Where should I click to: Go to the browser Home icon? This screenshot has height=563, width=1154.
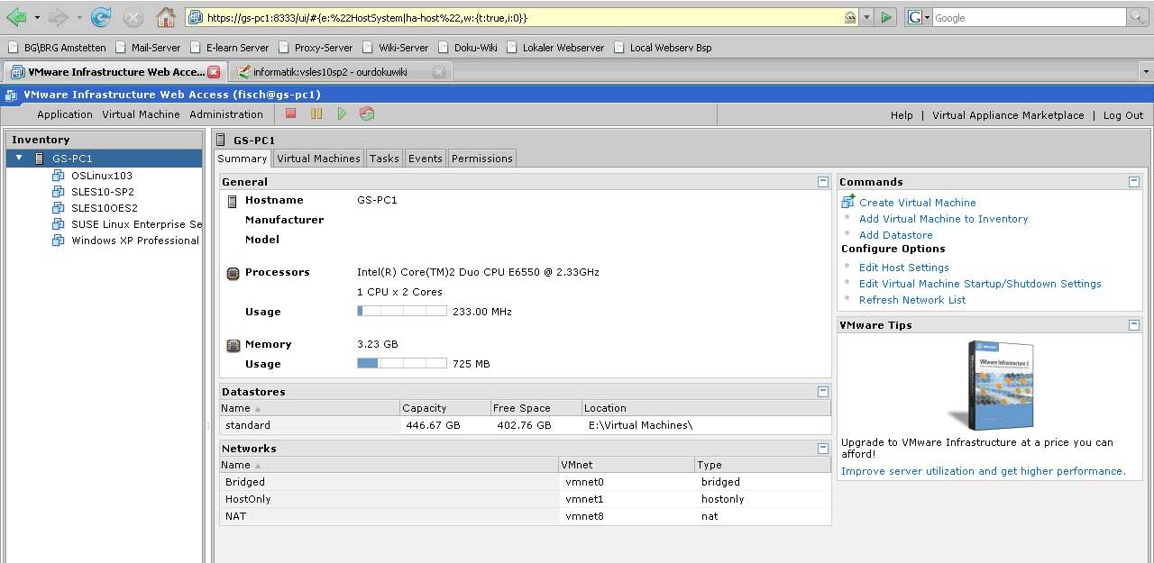click(x=166, y=17)
